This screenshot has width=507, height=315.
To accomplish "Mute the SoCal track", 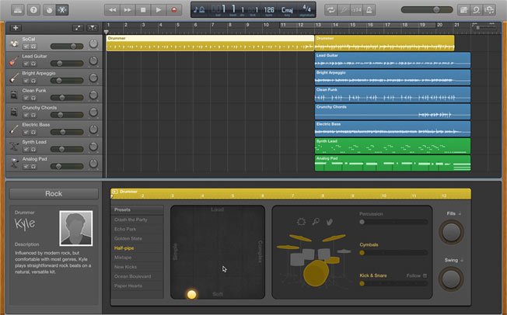I will coord(26,47).
